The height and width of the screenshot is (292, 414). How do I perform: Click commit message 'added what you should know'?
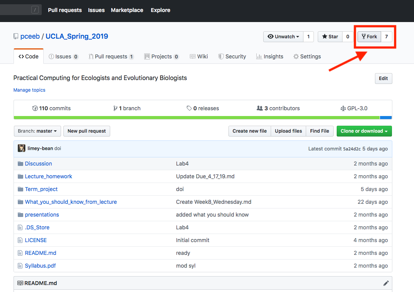pos(212,215)
